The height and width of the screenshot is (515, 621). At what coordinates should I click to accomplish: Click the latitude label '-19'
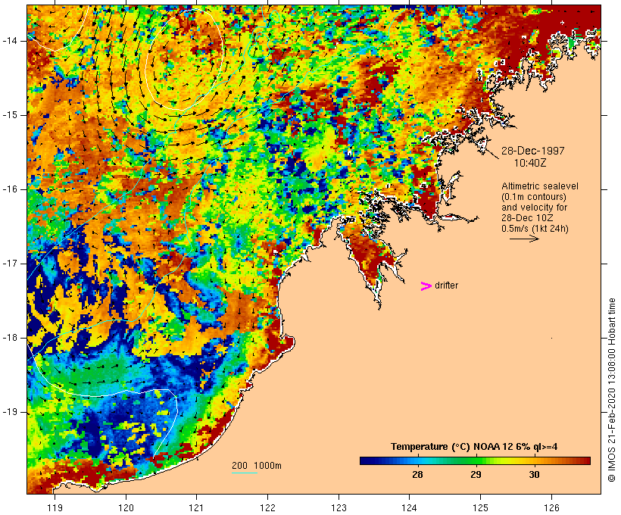(x=10, y=412)
